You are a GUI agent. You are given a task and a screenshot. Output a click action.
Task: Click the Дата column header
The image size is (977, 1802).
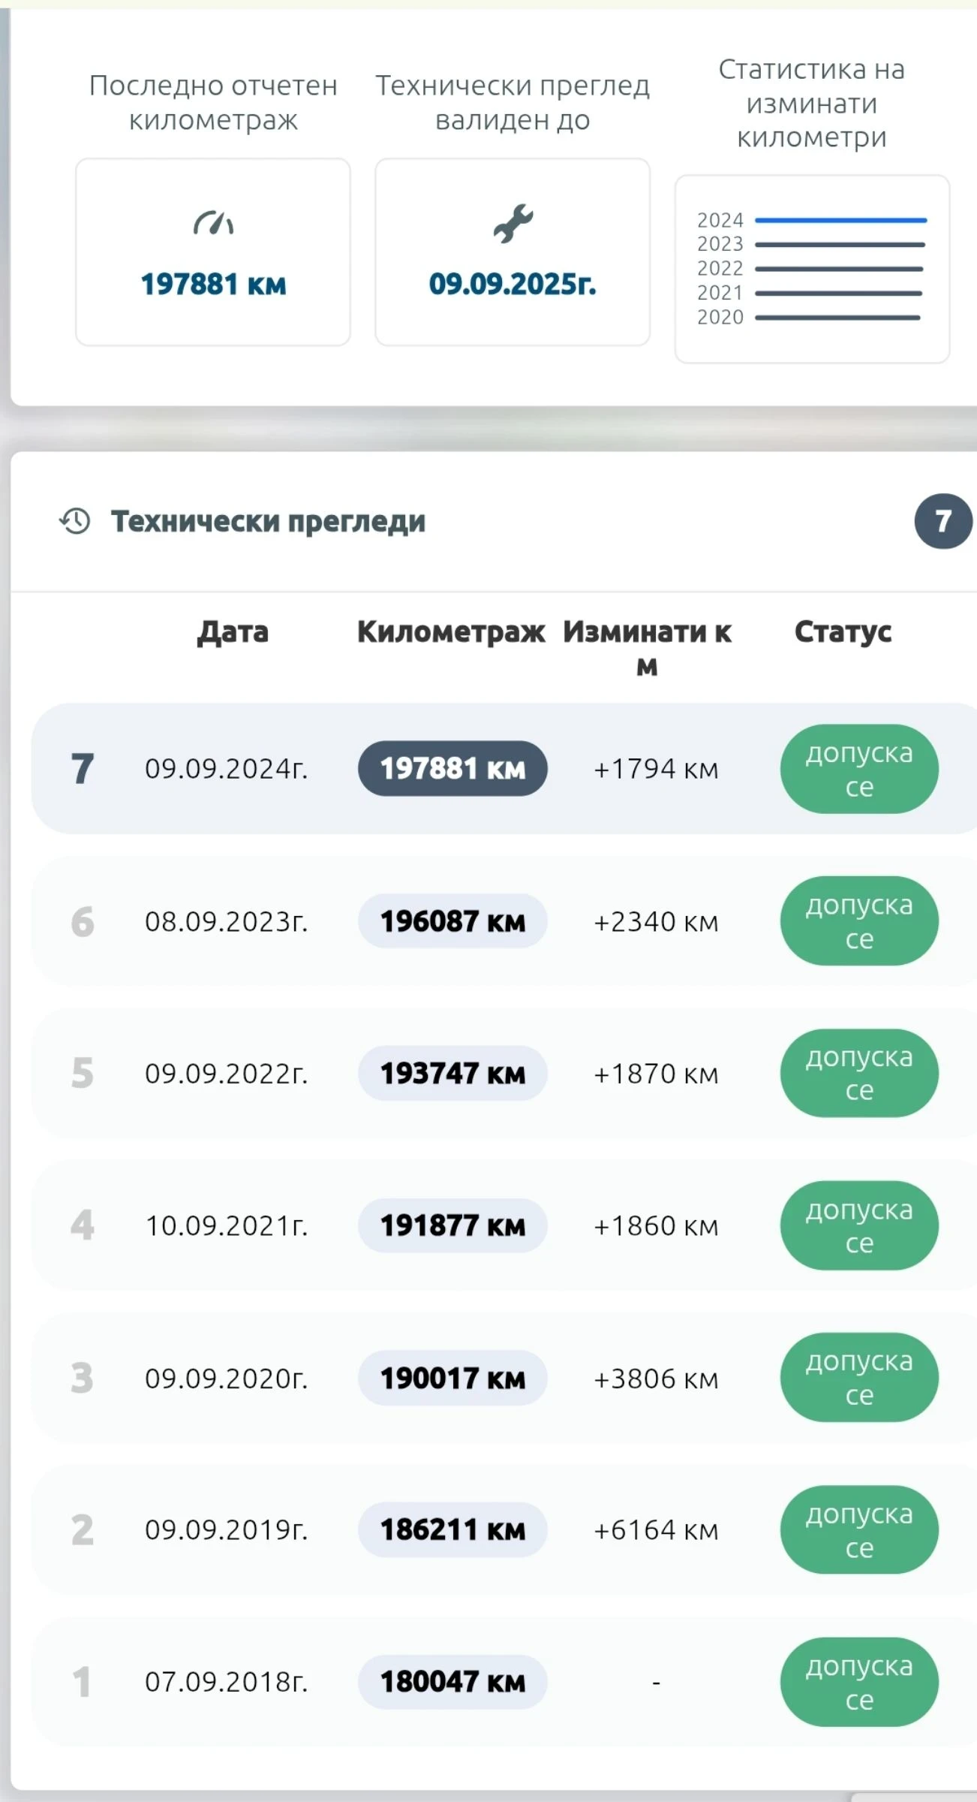(x=233, y=632)
